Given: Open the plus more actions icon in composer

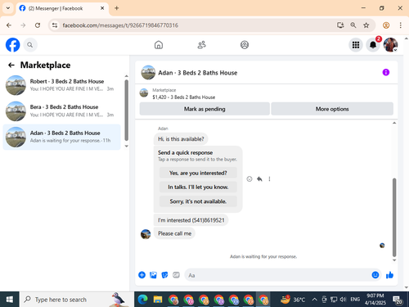Looking at the screenshot, I should click(x=142, y=275).
